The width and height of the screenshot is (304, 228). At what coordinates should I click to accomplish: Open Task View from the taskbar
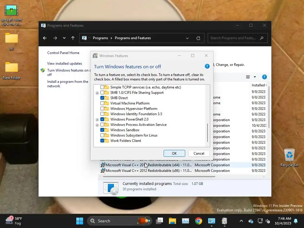159,221
